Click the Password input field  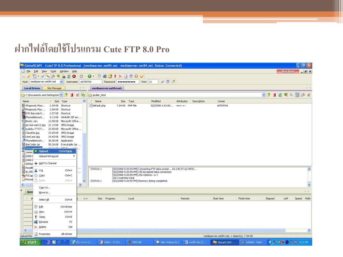point(128,82)
